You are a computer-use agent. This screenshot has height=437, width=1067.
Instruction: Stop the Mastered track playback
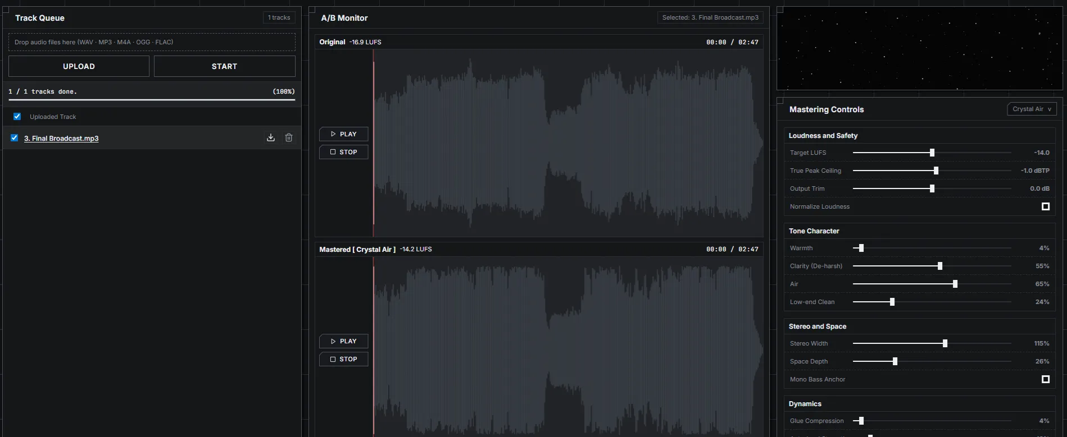(x=343, y=359)
